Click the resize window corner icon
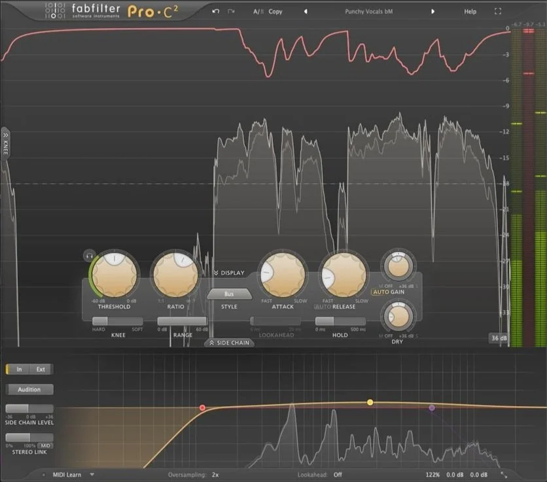 (x=504, y=475)
